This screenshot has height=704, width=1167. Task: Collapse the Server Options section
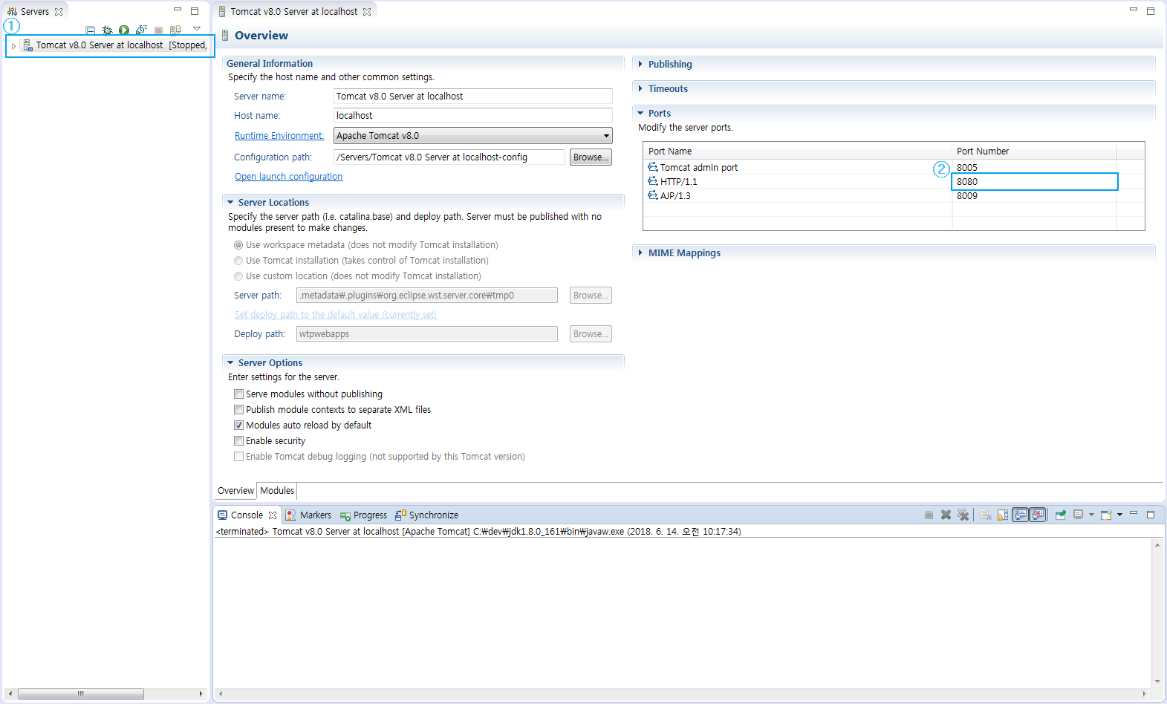pos(230,363)
